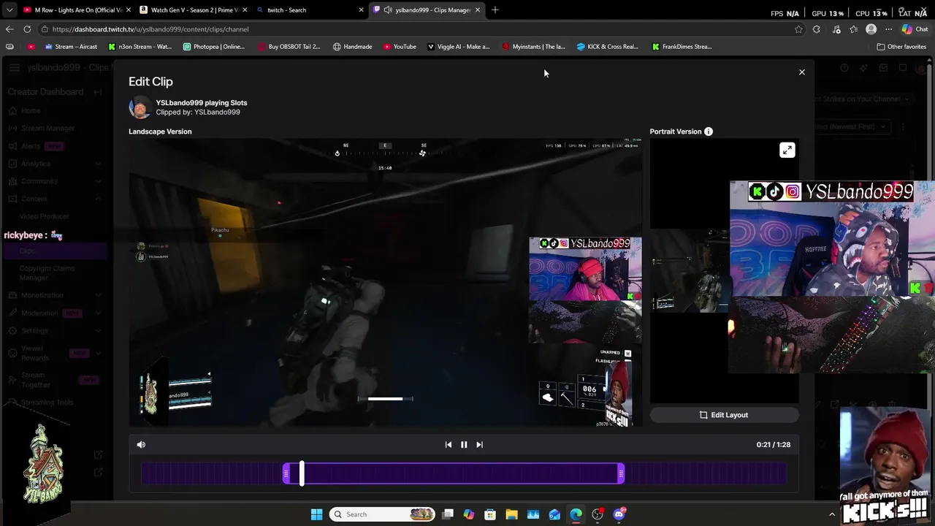Open Viggle AI bookmark
The height and width of the screenshot is (526, 935).
[458, 47]
